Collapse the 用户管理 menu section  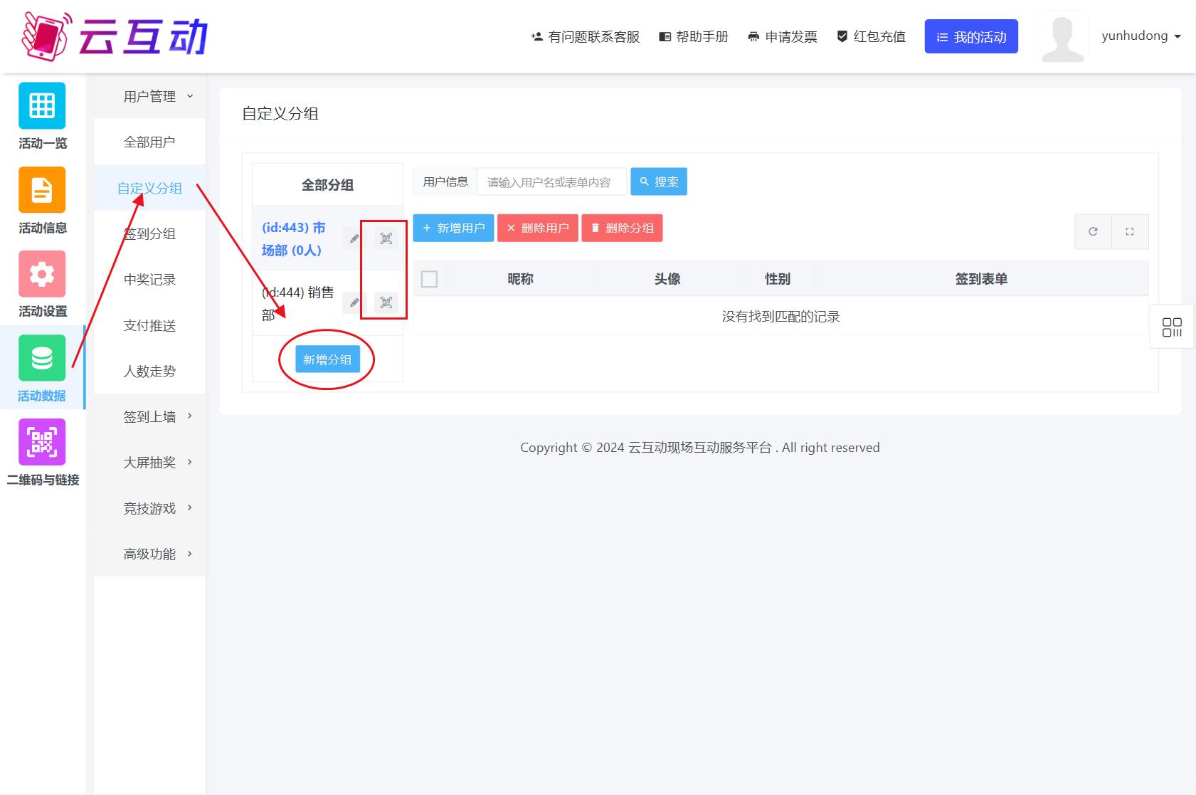click(x=157, y=96)
